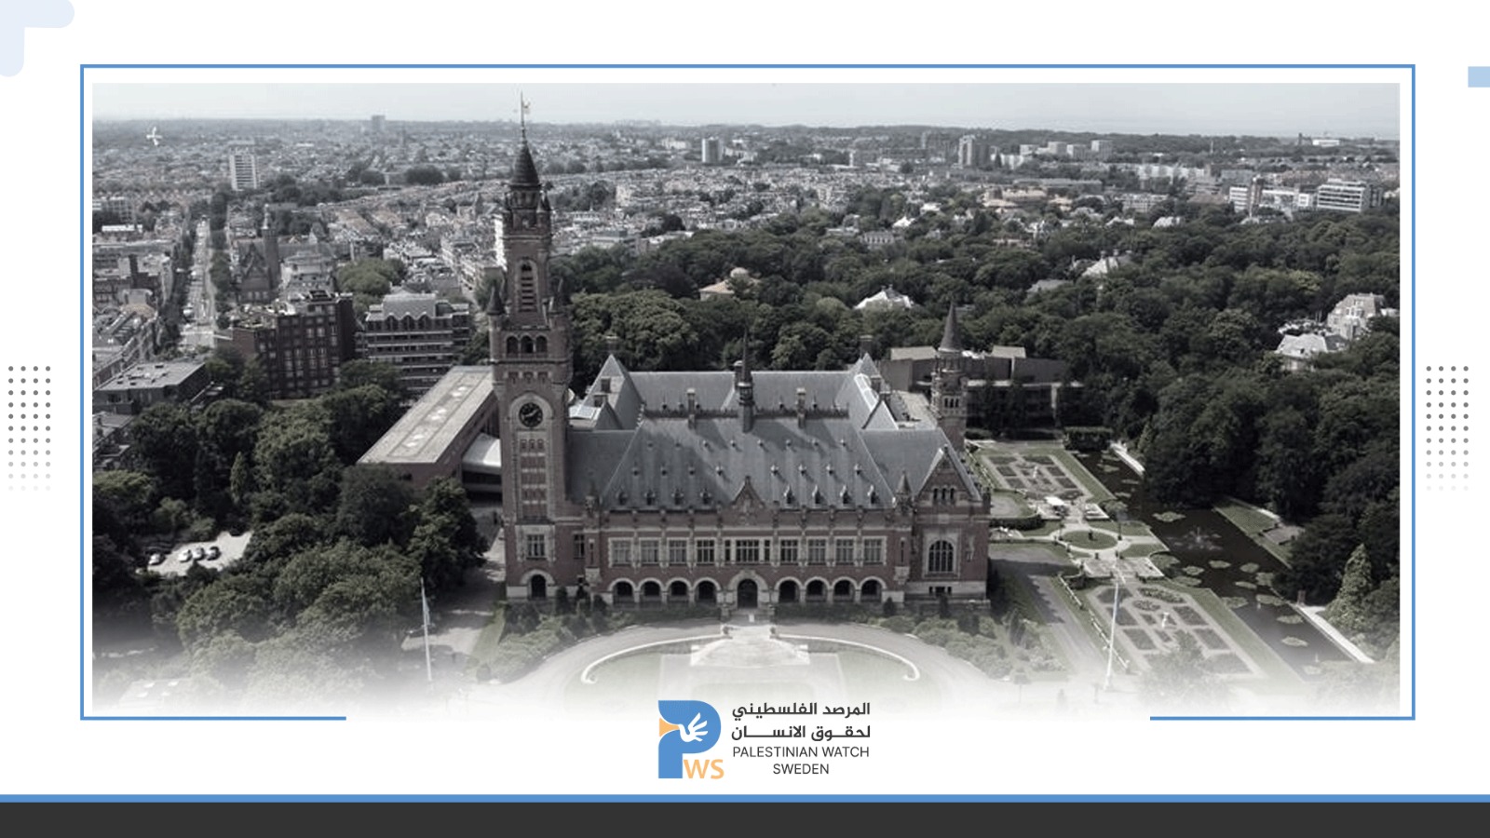Screen dimensions: 1490x838
Task: Click the top Arabic title line
Action: 800,710
